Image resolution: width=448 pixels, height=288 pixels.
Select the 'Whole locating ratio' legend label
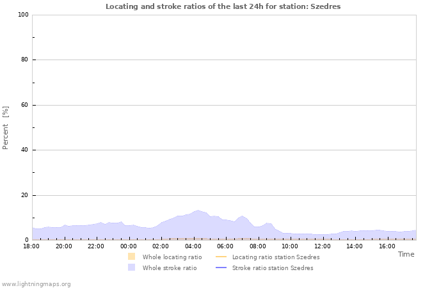[172, 257]
